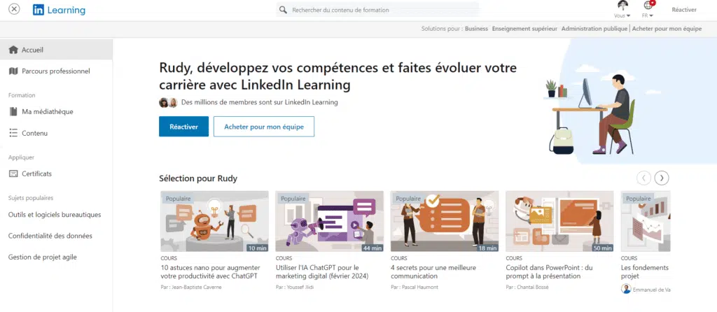Open the 10 astuces nano ChatGPT course title
717x312 pixels.
(209, 271)
